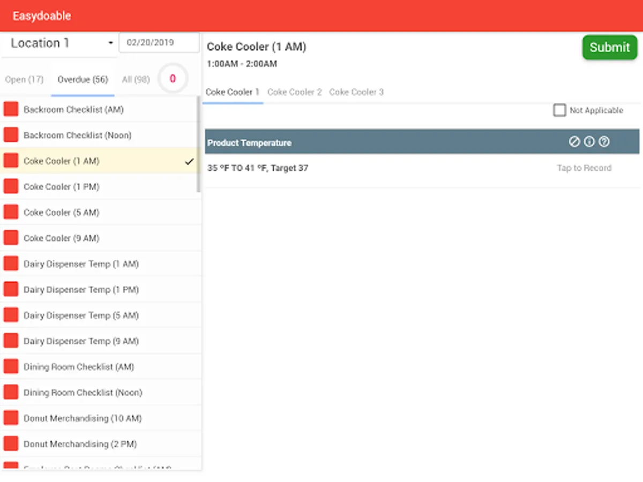643x482 pixels.
Task: Open Dairy Dispenser Temp (9 AM) task
Action: (x=101, y=341)
